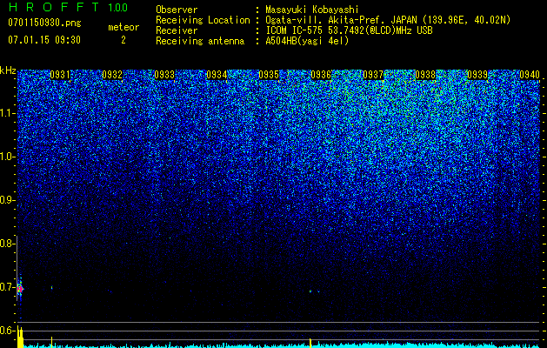Image resolution: width=547 pixels, height=348 pixels.
Task: Click the 0931 time marker
Action: click(60, 75)
